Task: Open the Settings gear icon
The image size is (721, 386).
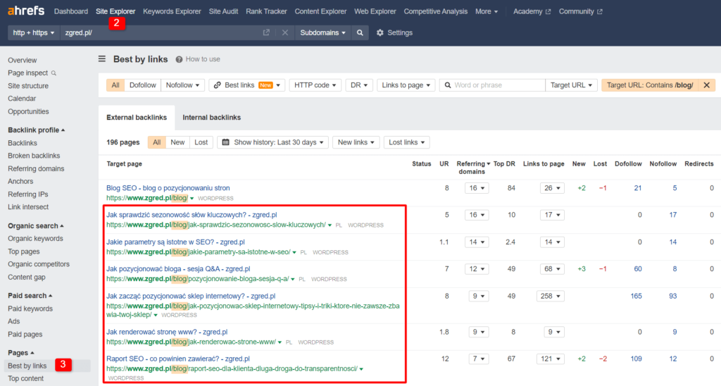Action: point(380,33)
